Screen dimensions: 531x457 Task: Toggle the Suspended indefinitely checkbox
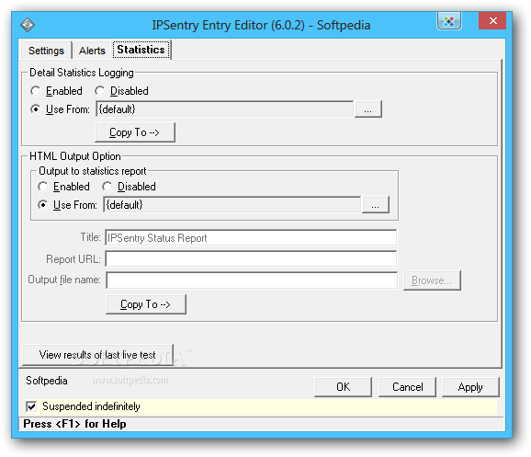pyautogui.click(x=31, y=406)
